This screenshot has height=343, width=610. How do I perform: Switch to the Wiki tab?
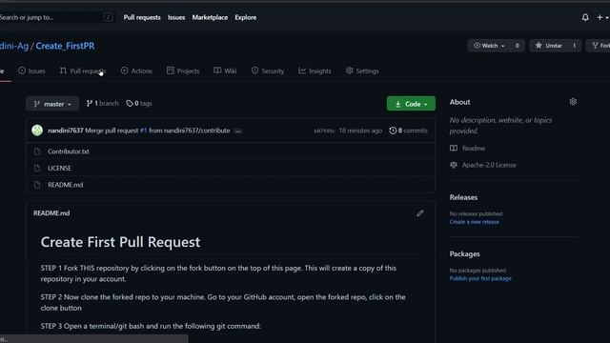tap(225, 71)
